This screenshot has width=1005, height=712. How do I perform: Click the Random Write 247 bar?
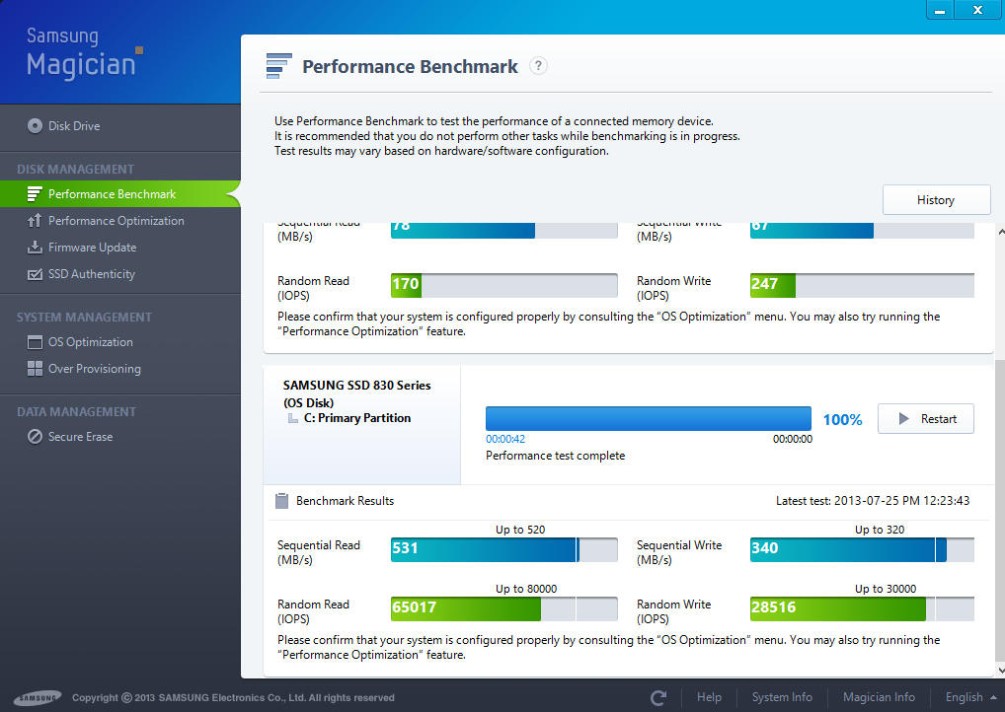point(862,286)
